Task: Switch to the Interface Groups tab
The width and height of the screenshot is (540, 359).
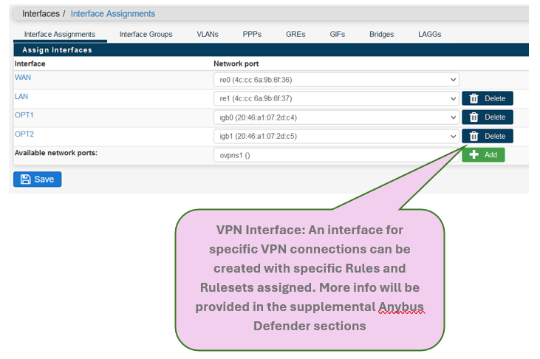Action: 146,35
